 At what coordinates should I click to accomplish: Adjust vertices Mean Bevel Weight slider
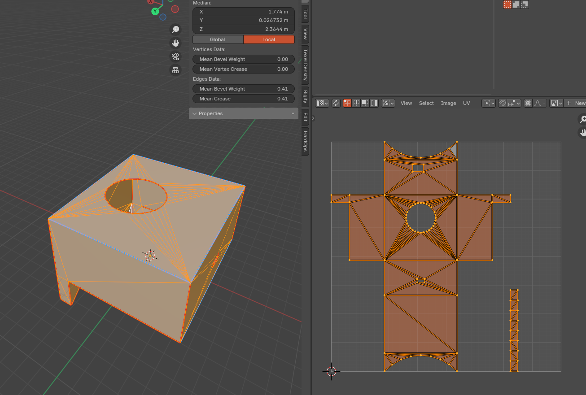pyautogui.click(x=244, y=59)
